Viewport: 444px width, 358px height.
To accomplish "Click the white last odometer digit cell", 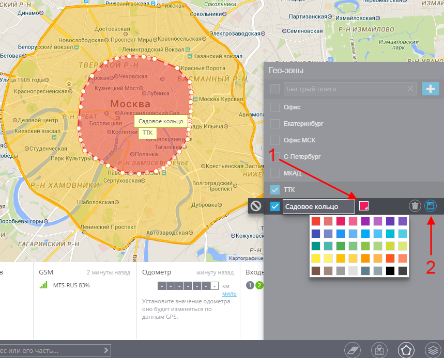I will point(215,286).
